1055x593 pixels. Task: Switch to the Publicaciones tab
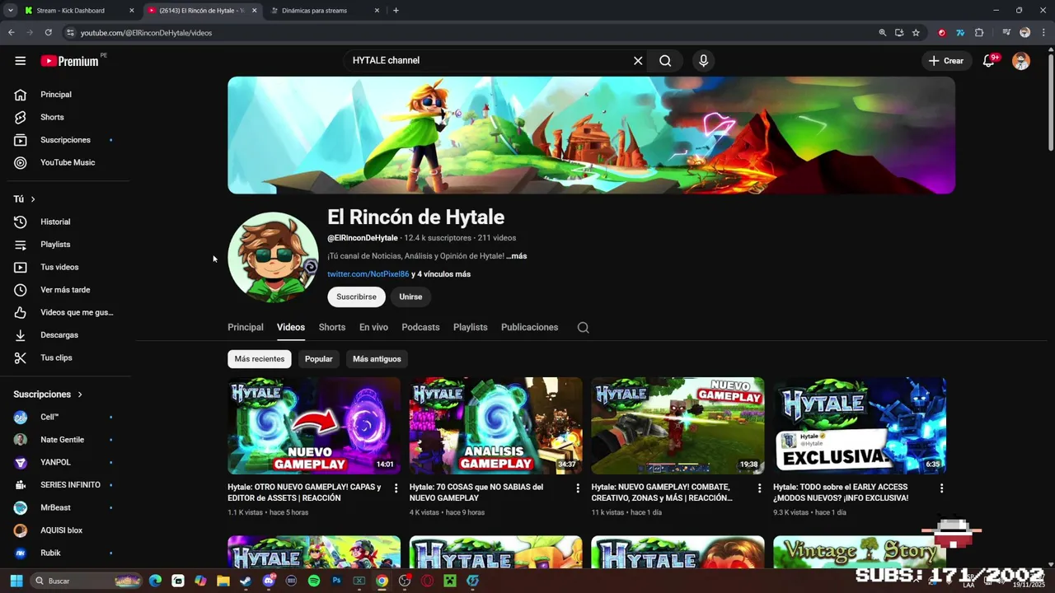[530, 327]
